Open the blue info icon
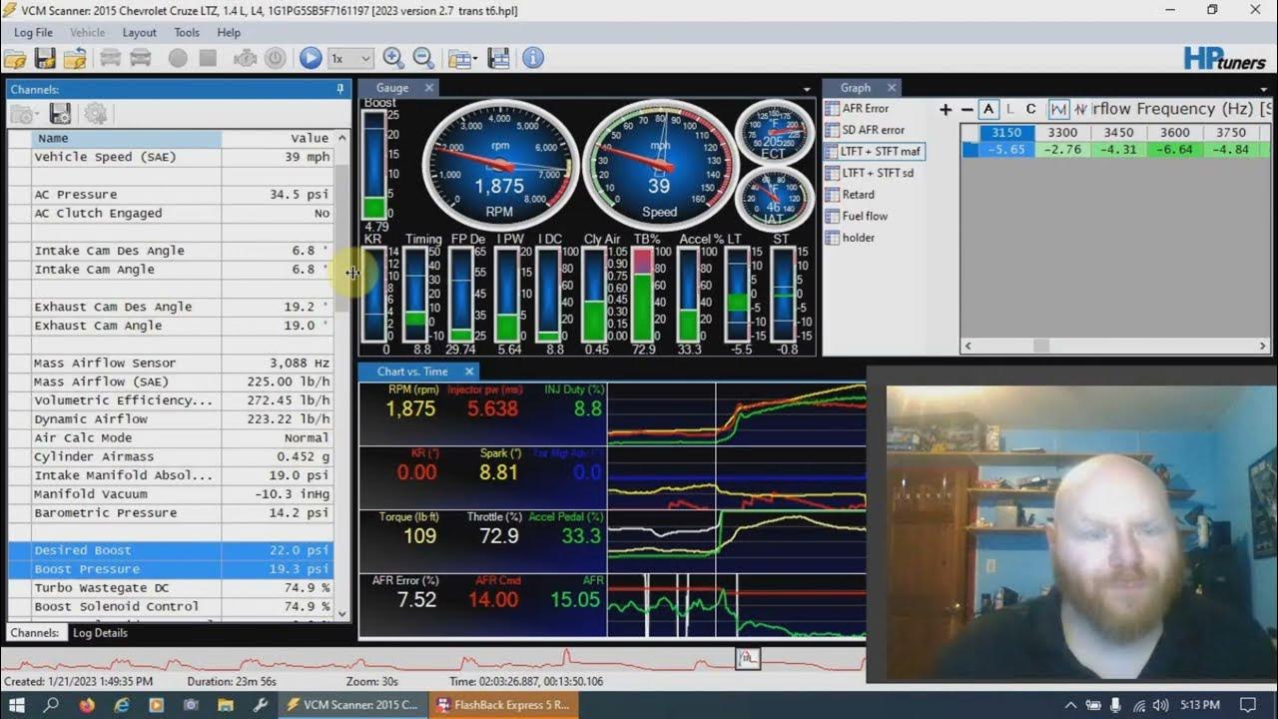Image resolution: width=1278 pixels, height=719 pixels. (x=533, y=58)
